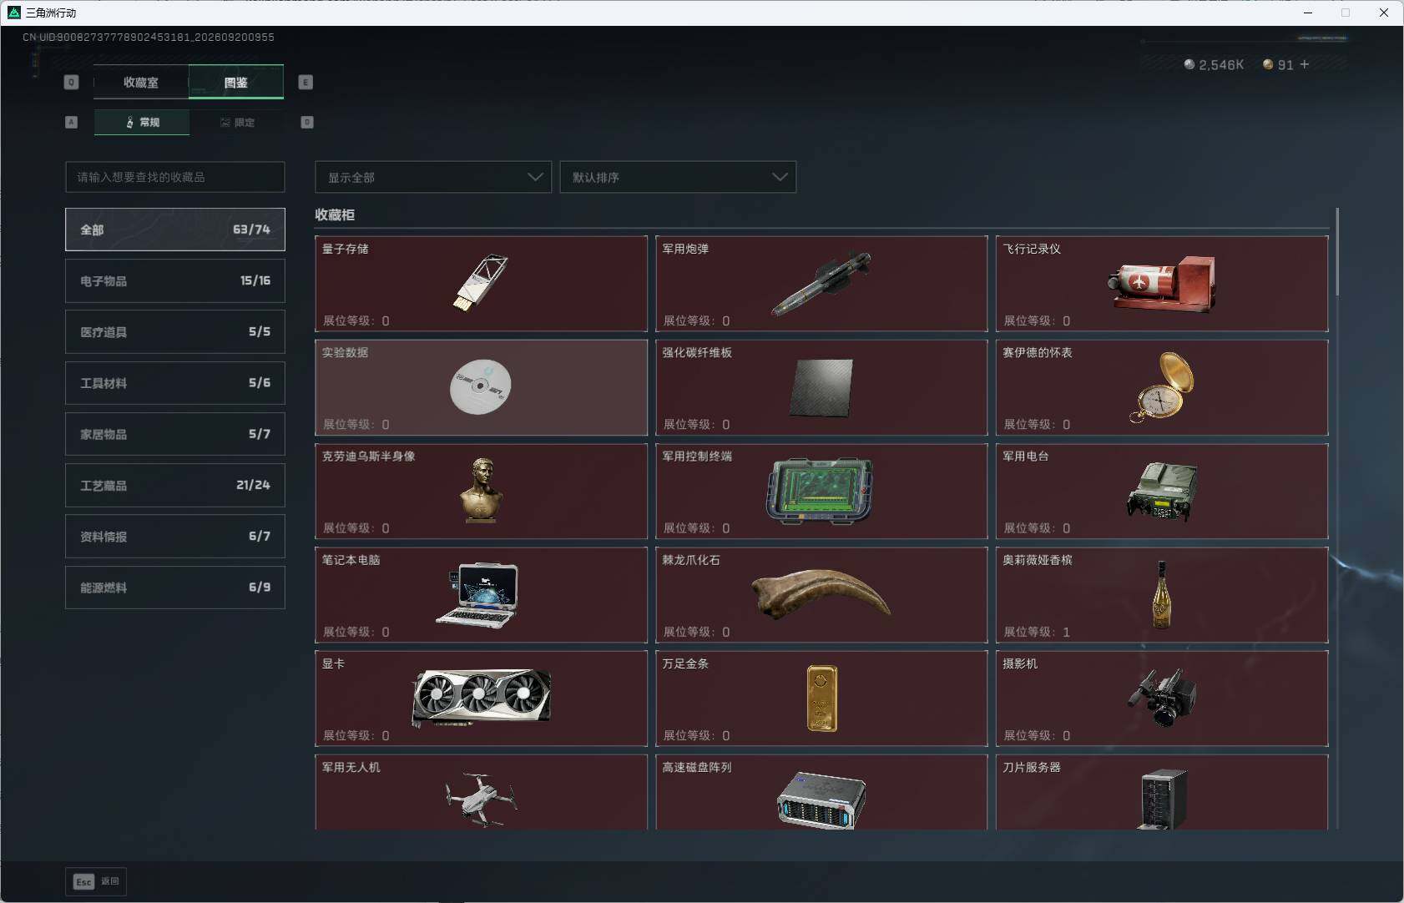Open the 默认排序 sort dropdown

coord(678,177)
